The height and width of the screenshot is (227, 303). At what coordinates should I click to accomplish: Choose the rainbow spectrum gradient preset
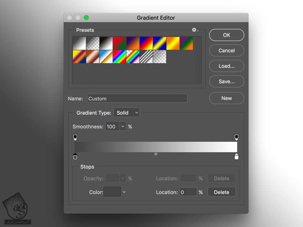coord(119,56)
